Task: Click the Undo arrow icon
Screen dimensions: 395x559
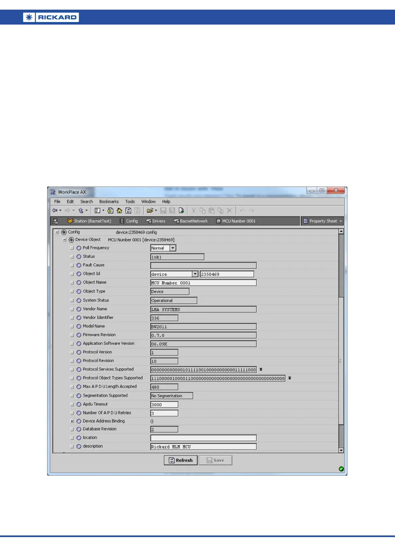Action: coord(242,210)
